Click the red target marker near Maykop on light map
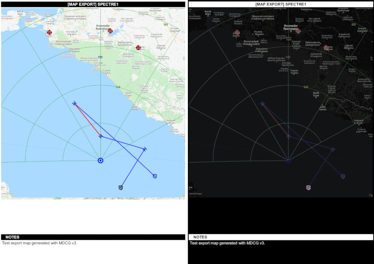Image resolution: width=374 pixels, height=264 pixels. click(138, 48)
